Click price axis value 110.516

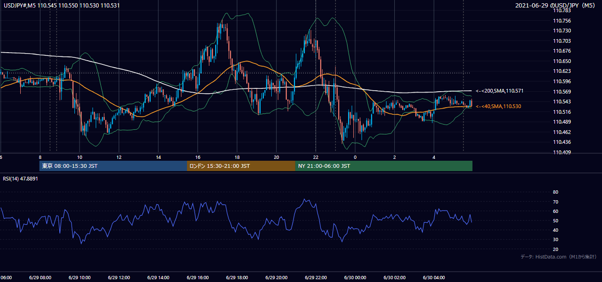pos(563,112)
